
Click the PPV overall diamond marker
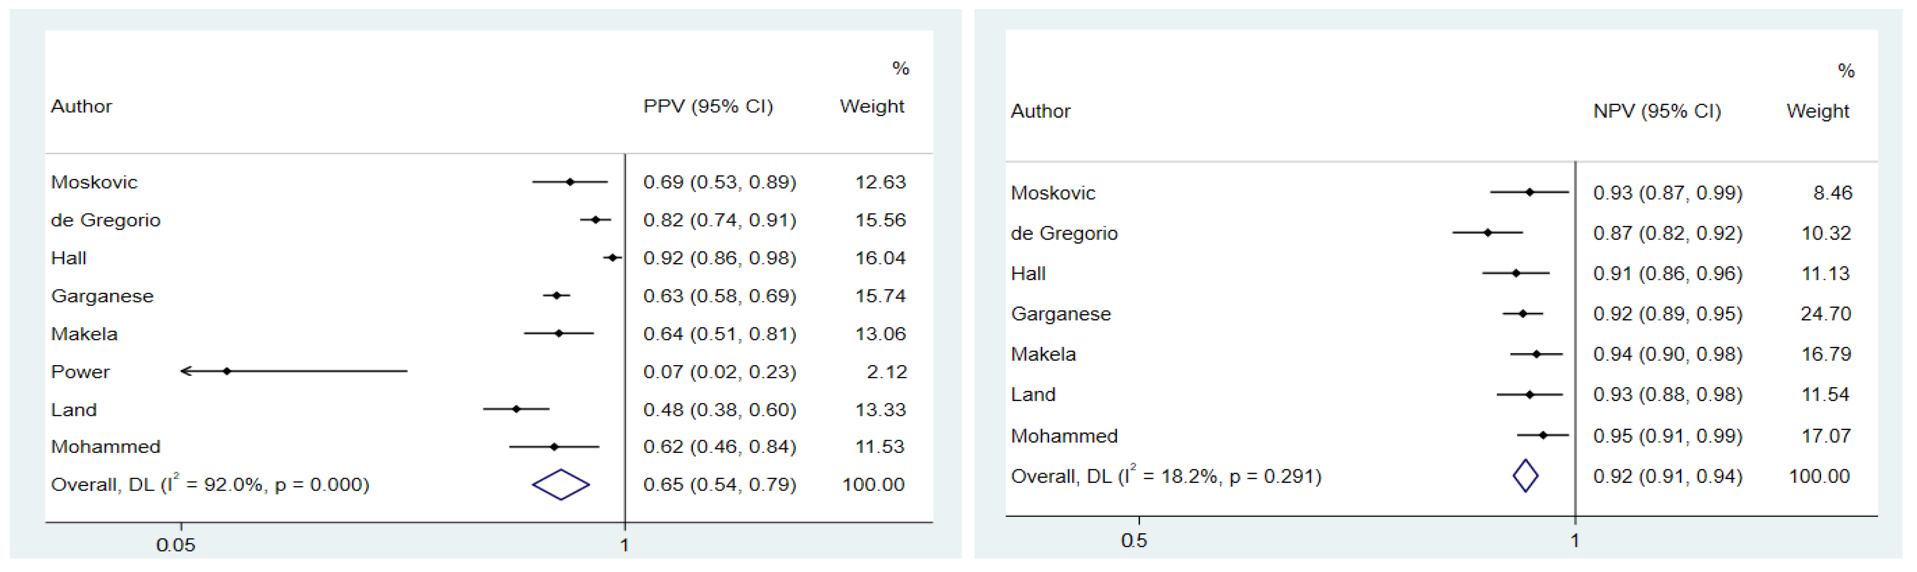click(x=560, y=484)
